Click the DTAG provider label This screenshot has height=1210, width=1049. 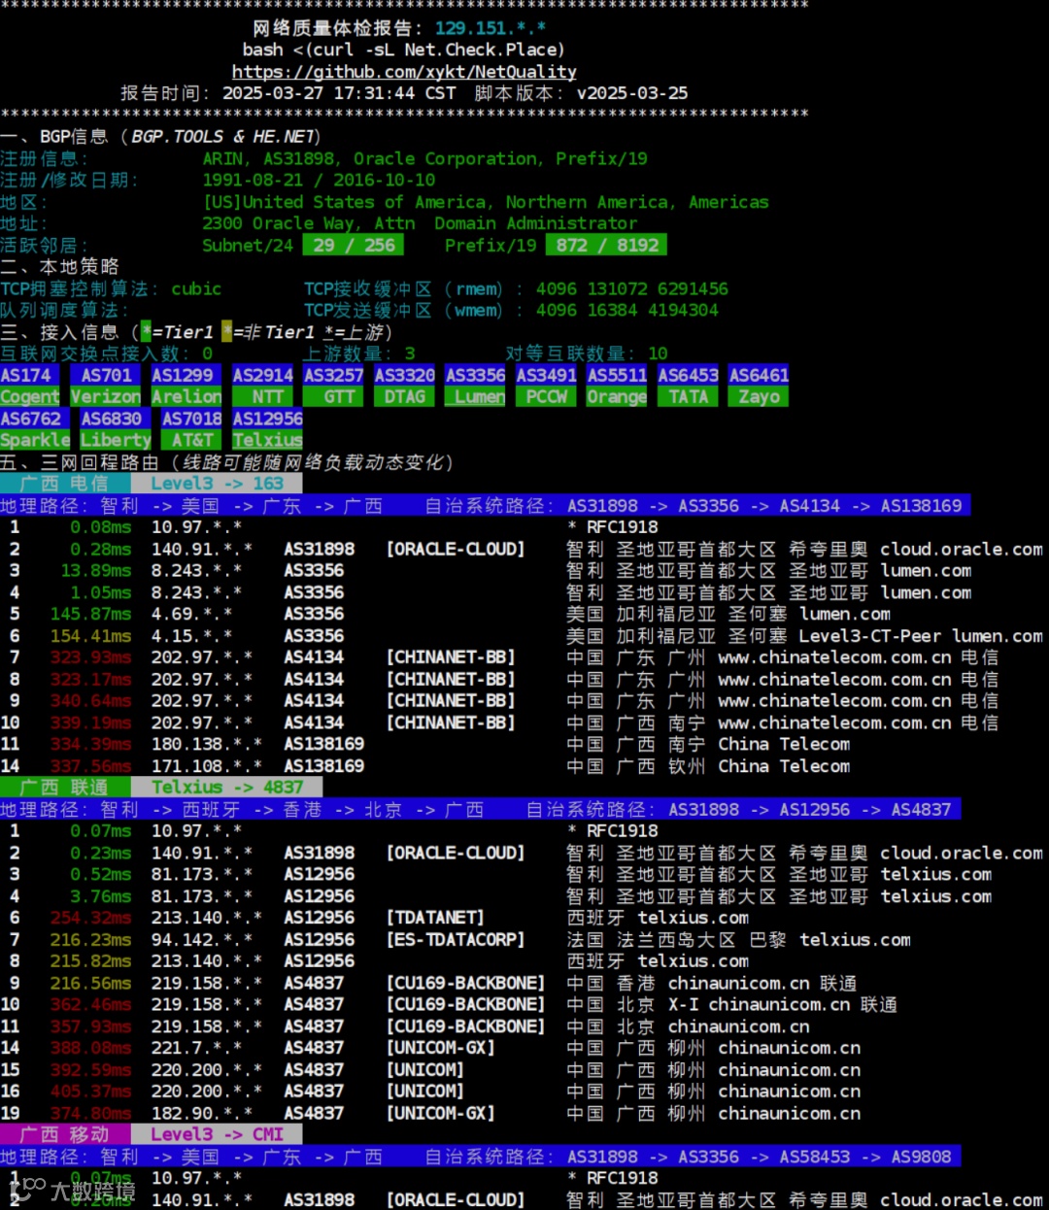[404, 396]
